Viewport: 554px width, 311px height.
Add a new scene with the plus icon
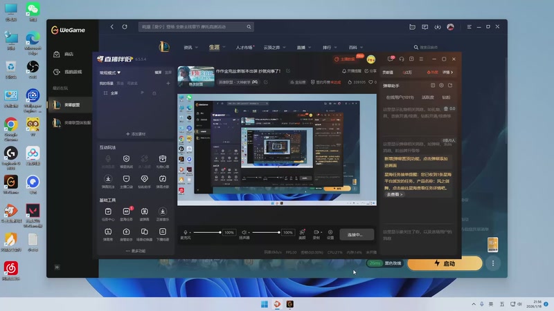(168, 83)
